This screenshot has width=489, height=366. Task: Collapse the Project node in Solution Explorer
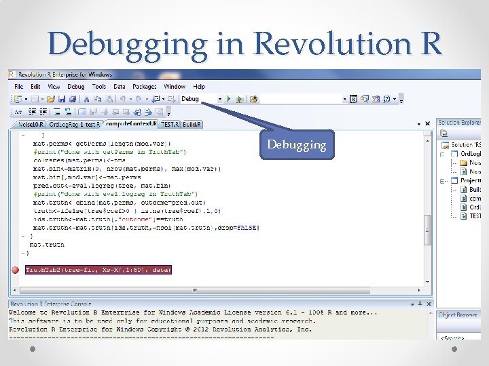tap(442, 181)
